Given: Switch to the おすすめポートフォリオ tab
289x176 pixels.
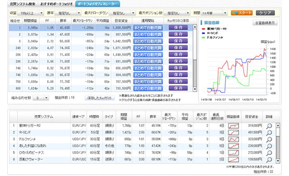Looking at the screenshot, I should (x=57, y=4).
